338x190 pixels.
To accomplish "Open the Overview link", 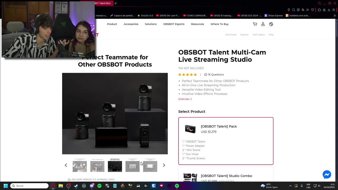I will point(185,99).
